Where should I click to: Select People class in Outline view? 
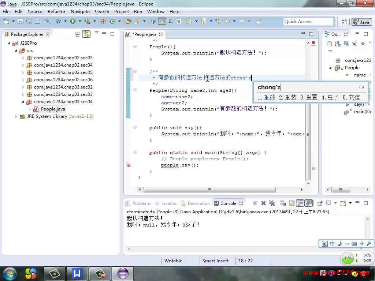(x=352, y=68)
